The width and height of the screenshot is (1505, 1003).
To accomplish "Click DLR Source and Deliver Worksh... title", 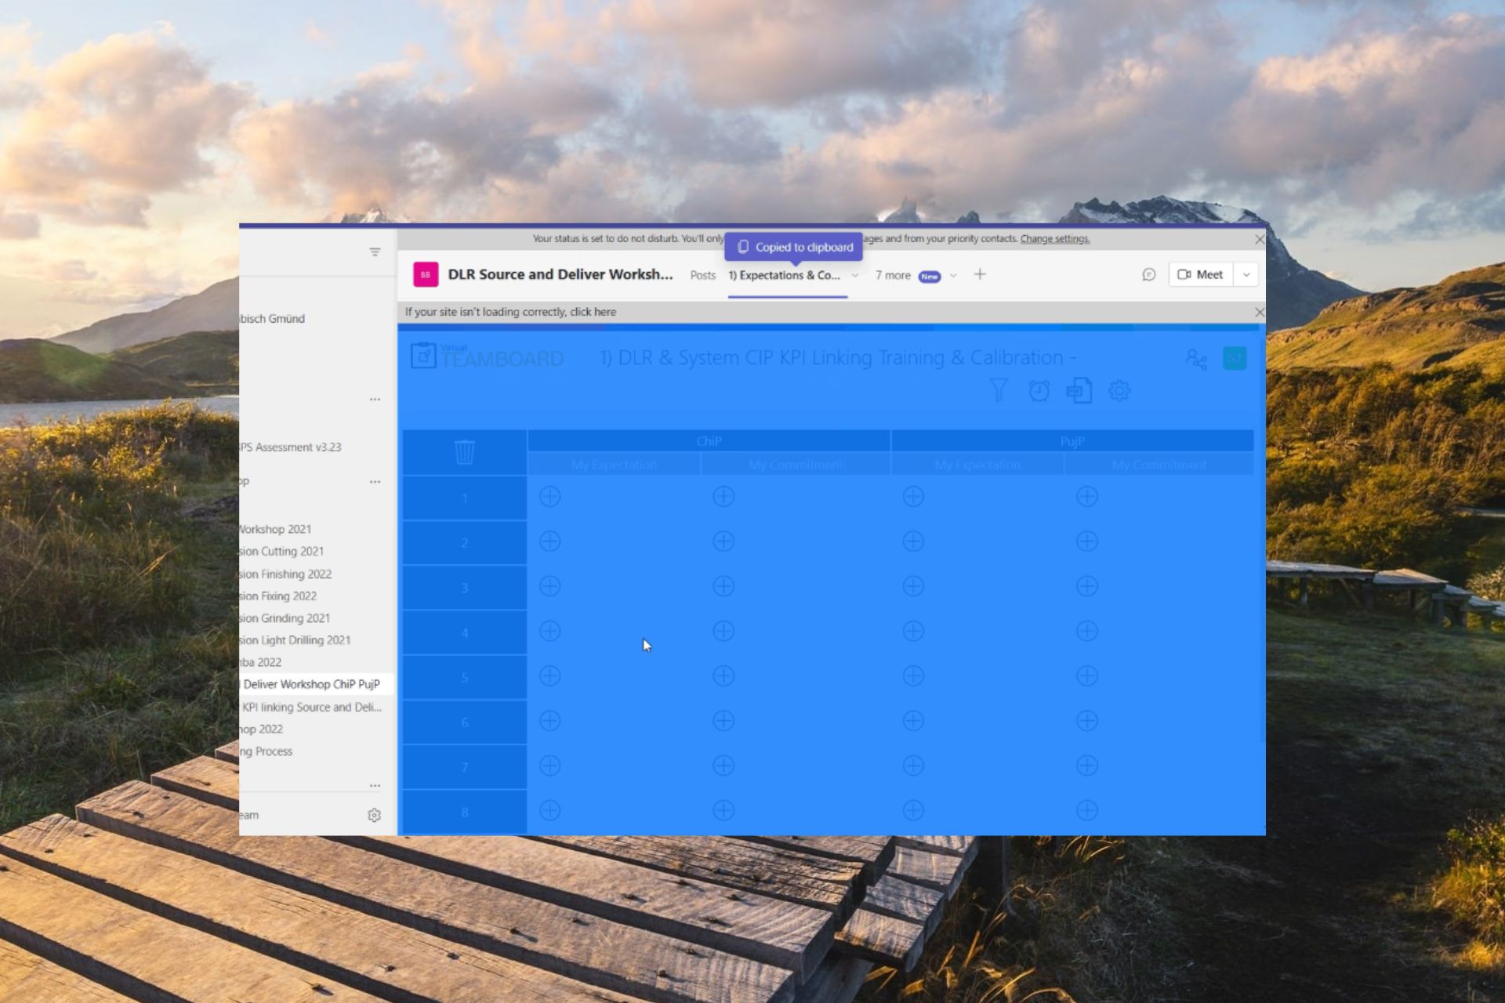I will 560,274.
